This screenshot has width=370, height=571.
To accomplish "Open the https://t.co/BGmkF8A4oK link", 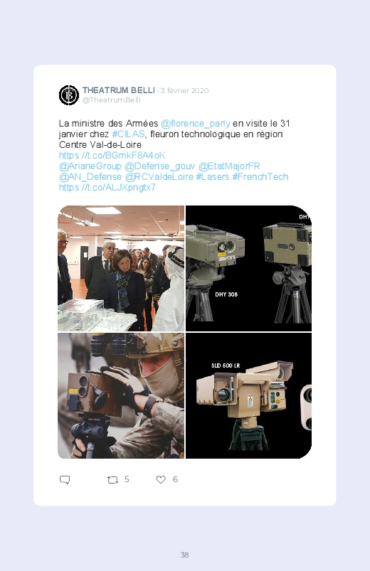I will point(112,156).
